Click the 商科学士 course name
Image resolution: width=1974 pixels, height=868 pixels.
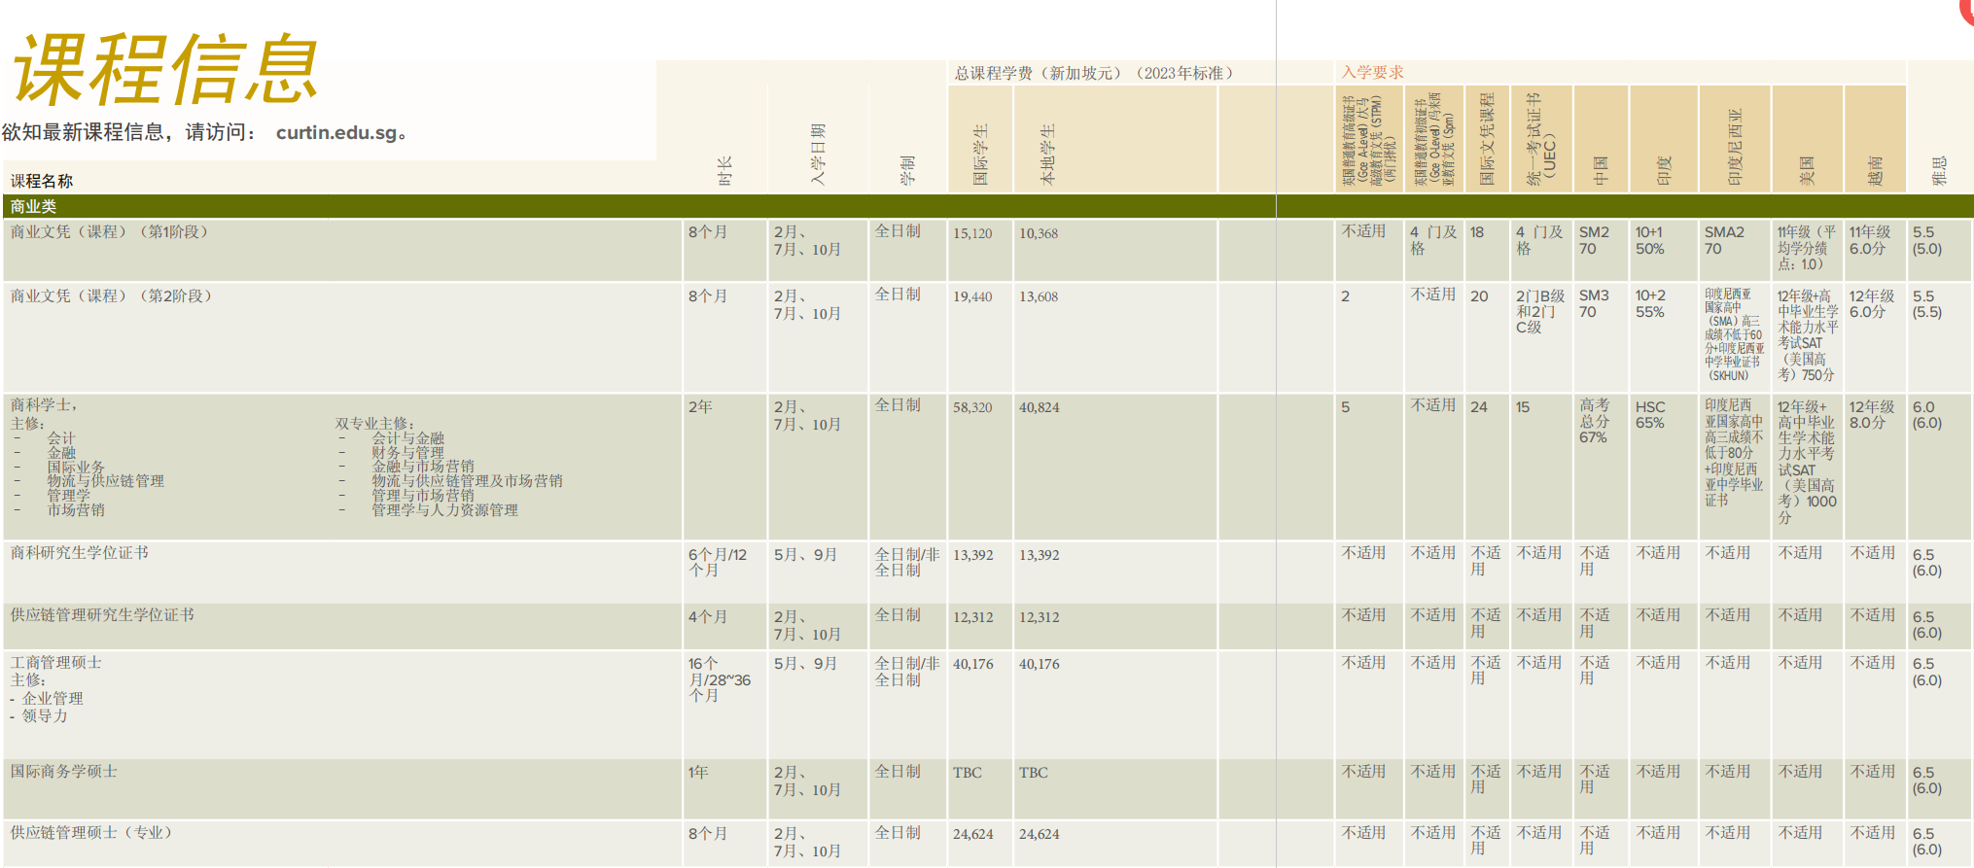click(44, 404)
